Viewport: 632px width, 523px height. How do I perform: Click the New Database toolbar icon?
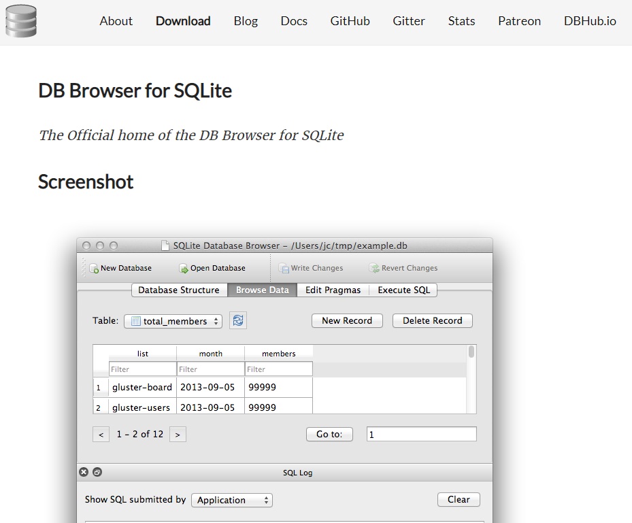(x=93, y=269)
